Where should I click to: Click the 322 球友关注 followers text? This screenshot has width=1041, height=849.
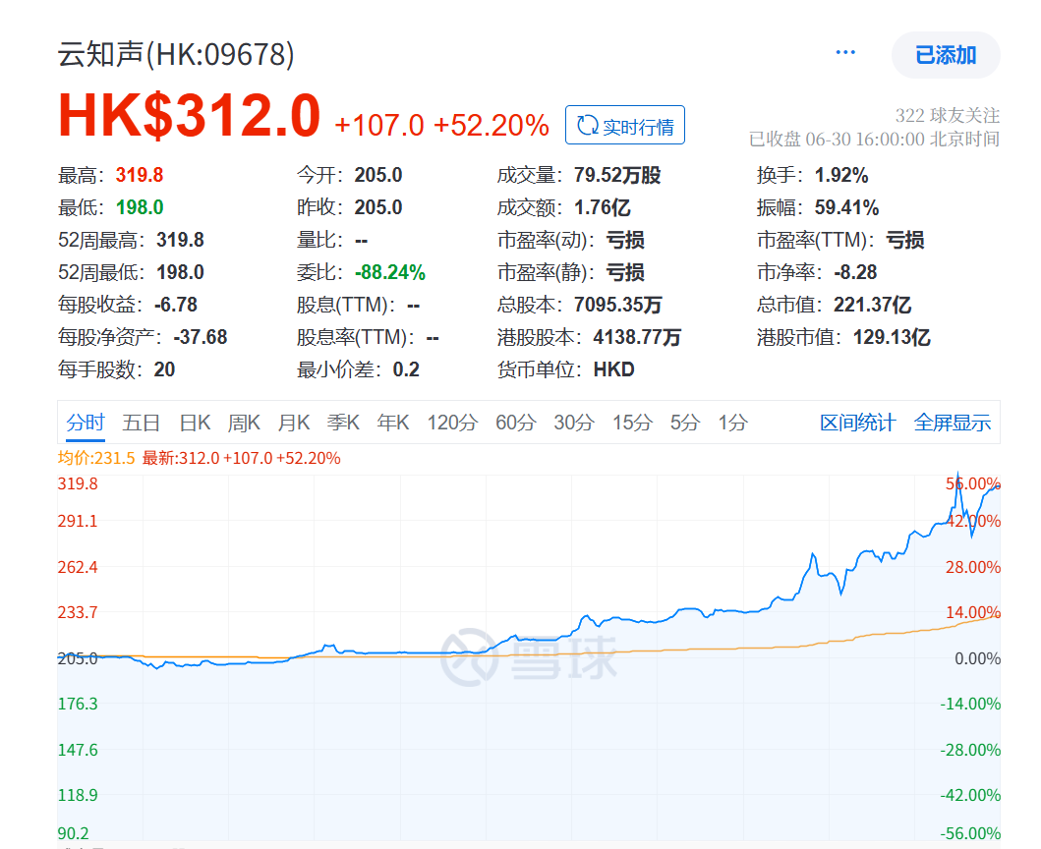pyautogui.click(x=947, y=116)
